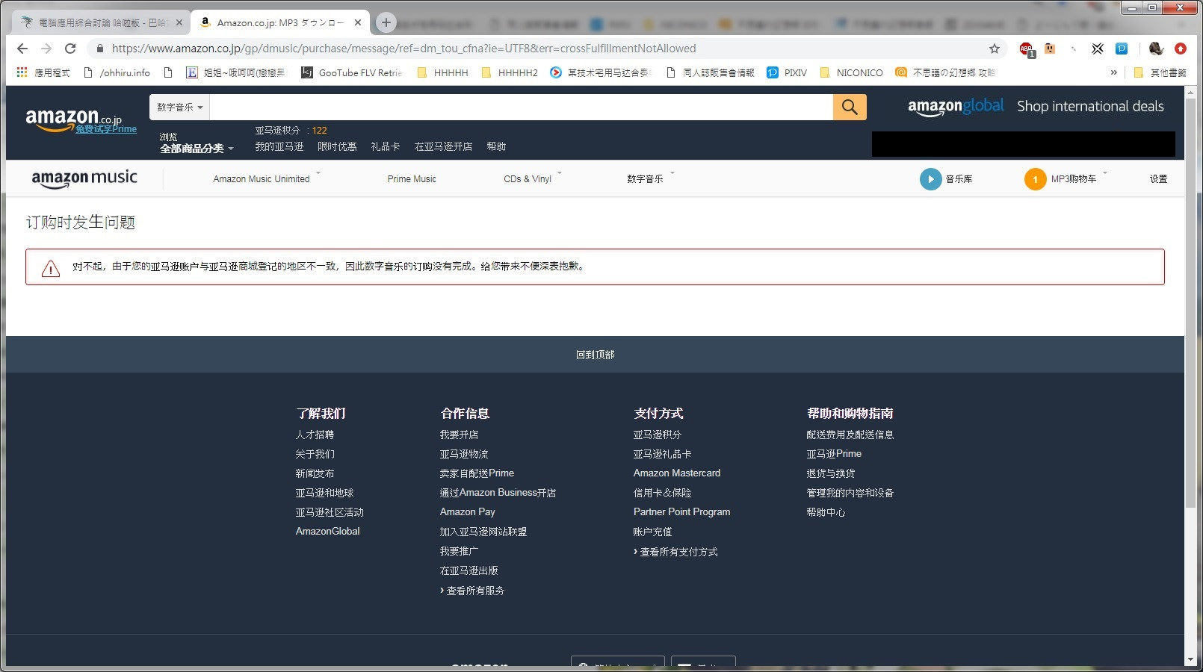
Task: Open 礼品卡 gift cards
Action: coord(386,146)
